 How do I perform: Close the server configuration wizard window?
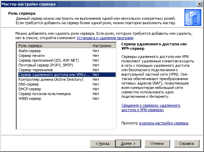point(200,4)
